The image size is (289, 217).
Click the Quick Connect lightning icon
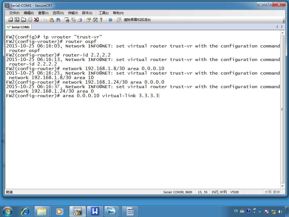17,19
